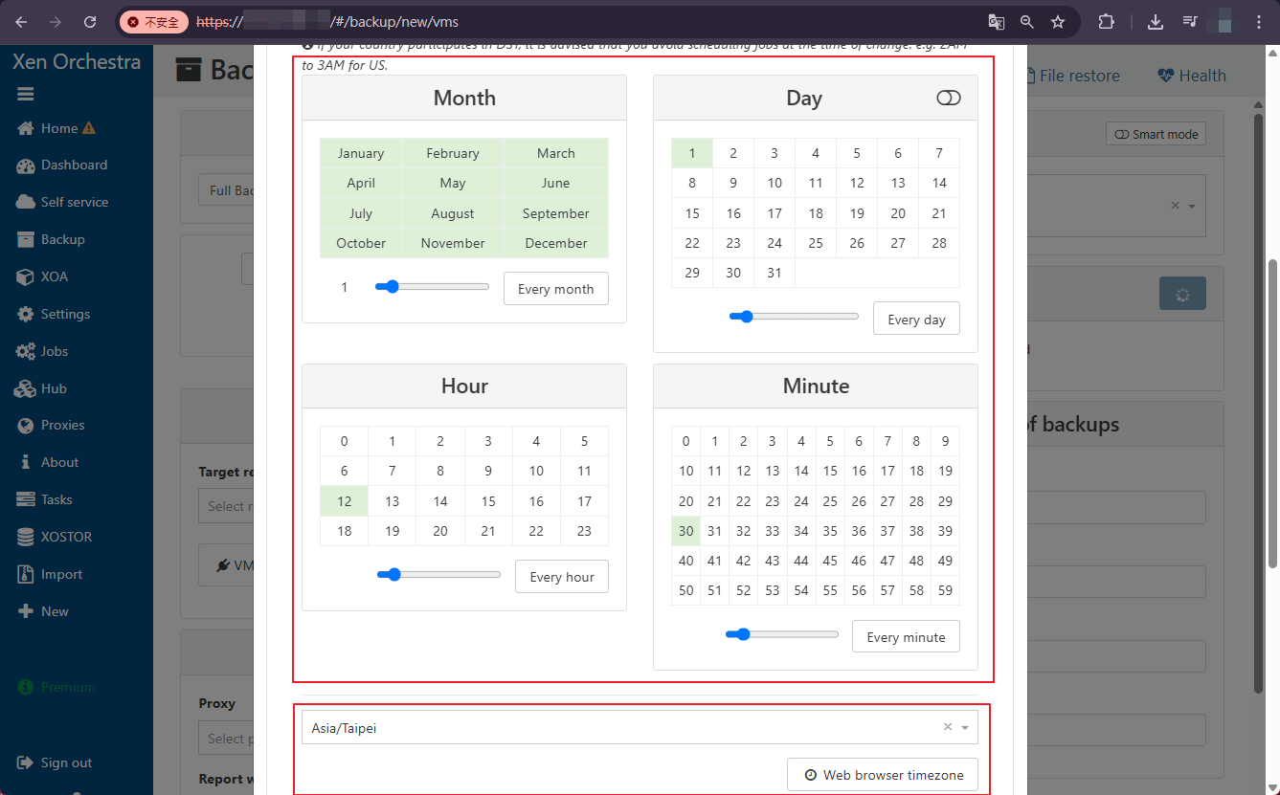1280x795 pixels.
Task: Open the Proxy select field
Action: (x=226, y=739)
